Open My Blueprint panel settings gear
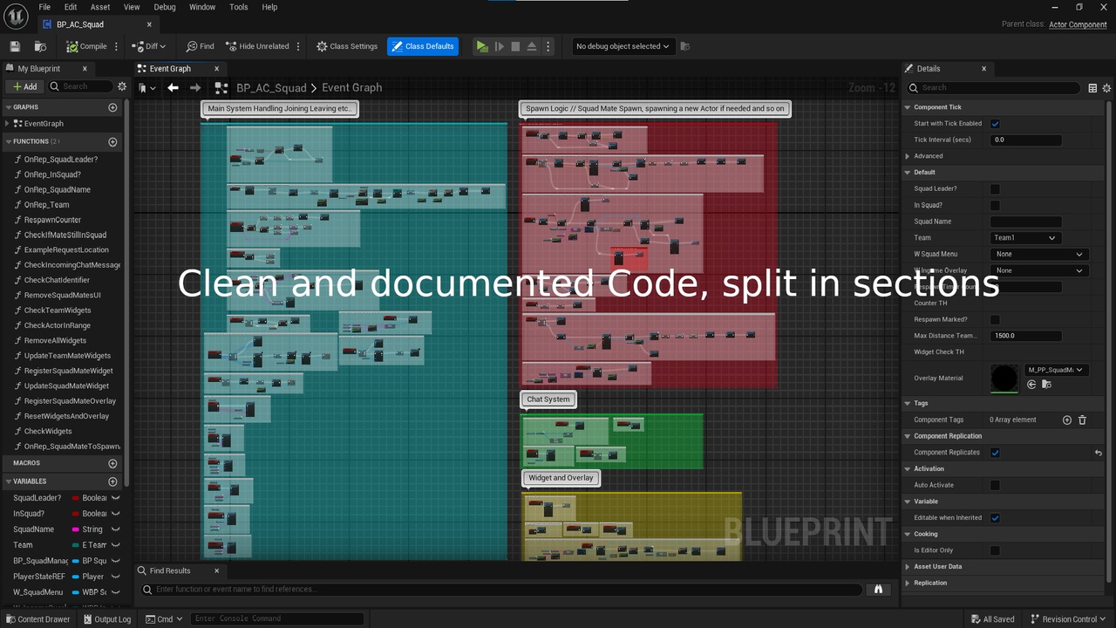The width and height of the screenshot is (1116, 628). 122,86
